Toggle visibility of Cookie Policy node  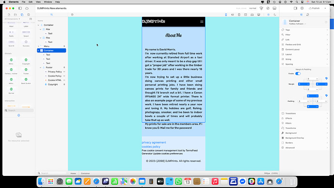click(64, 76)
